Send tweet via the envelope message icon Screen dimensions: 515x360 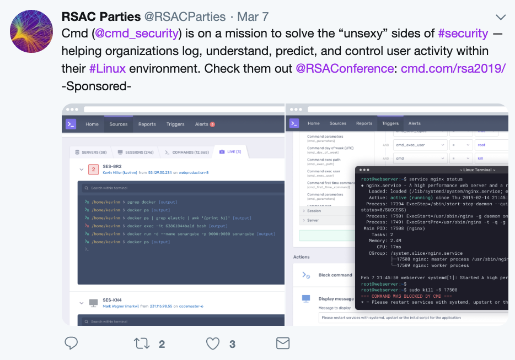[283, 343]
